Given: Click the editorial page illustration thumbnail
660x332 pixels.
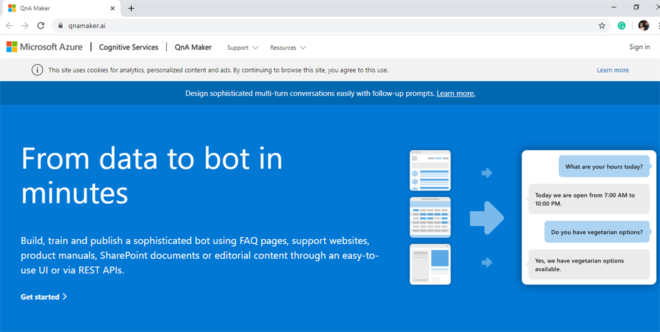Looking at the screenshot, I should point(430,264).
